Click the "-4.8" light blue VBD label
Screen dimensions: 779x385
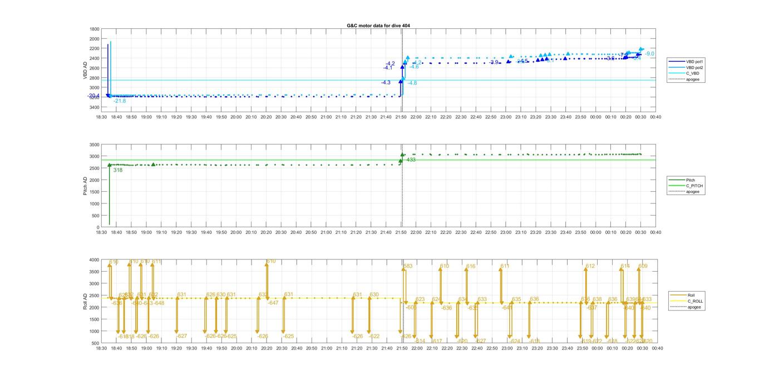(412, 83)
